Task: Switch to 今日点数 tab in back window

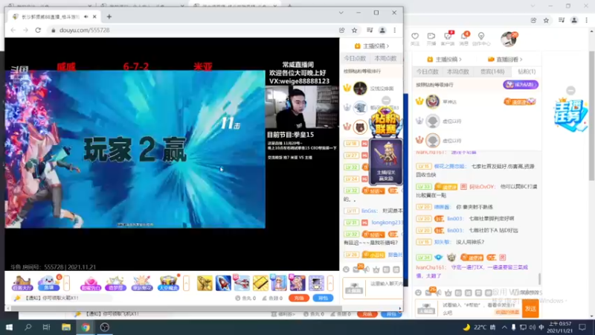Action: point(427,71)
